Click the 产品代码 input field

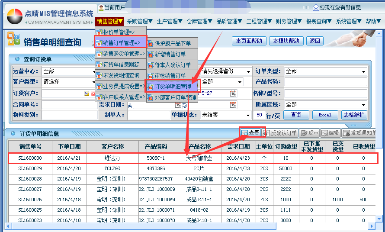[325, 82]
